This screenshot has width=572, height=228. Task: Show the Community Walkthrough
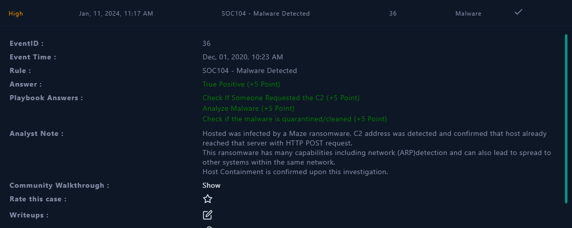pos(212,185)
